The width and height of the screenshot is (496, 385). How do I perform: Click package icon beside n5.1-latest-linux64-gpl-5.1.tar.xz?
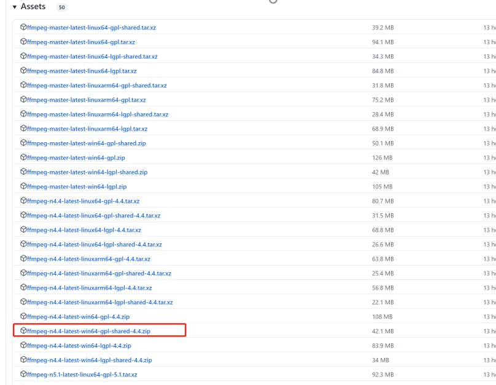(x=23, y=374)
